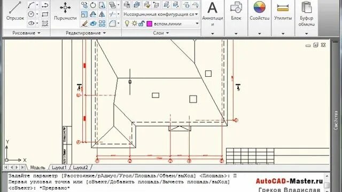Select the Rotate tool
The height and width of the screenshot is (192, 342).
(x=93, y=5)
